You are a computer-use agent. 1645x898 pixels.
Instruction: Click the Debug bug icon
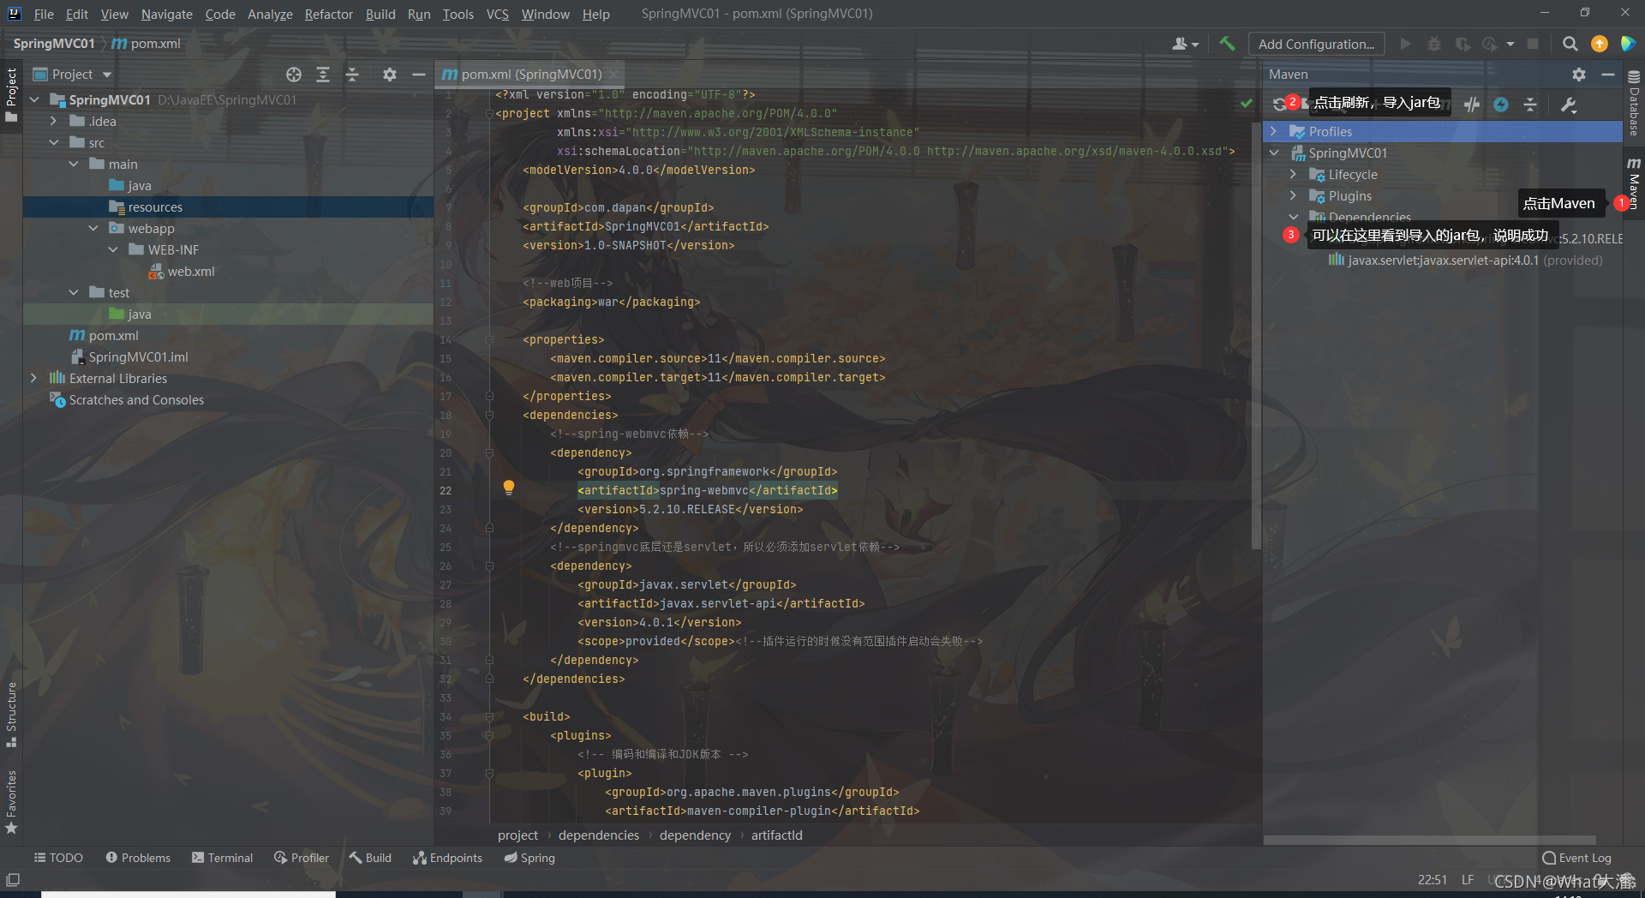point(1434,44)
